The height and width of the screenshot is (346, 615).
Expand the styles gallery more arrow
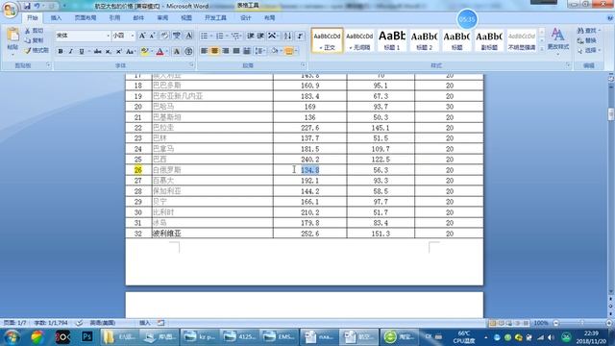click(542, 49)
